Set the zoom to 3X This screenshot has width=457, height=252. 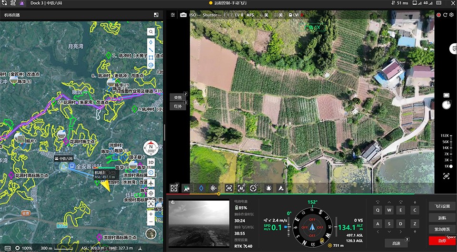point(446,160)
